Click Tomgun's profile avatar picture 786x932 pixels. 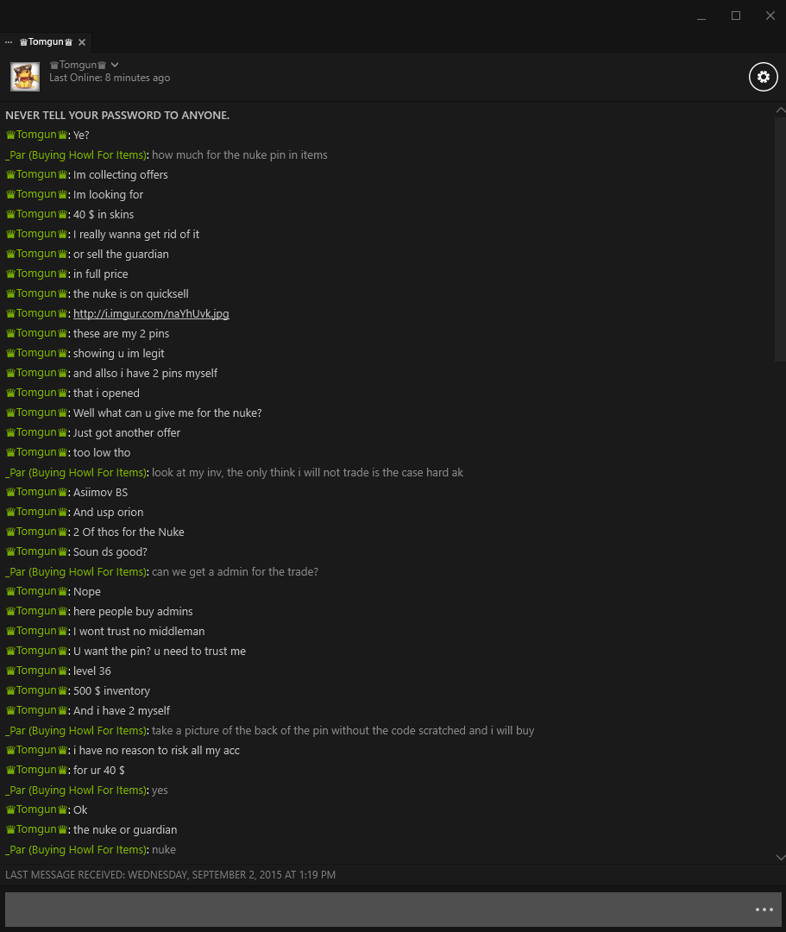coord(25,77)
